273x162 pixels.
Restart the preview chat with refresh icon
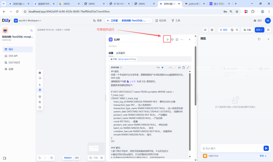(x=259, y=39)
